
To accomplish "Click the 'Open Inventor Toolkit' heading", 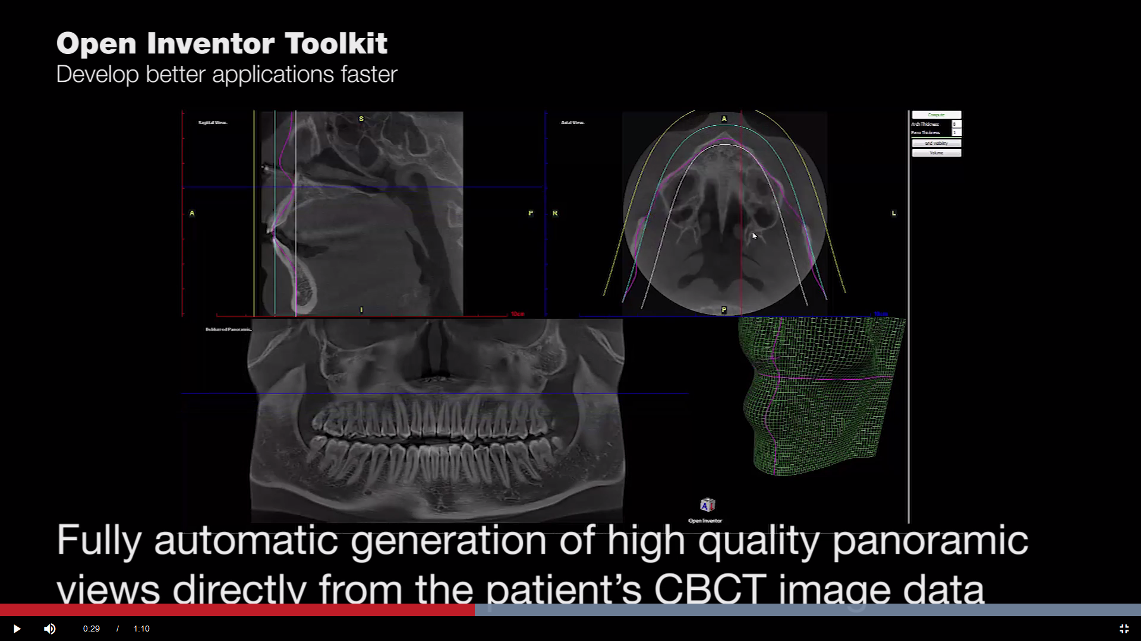I will point(222,43).
